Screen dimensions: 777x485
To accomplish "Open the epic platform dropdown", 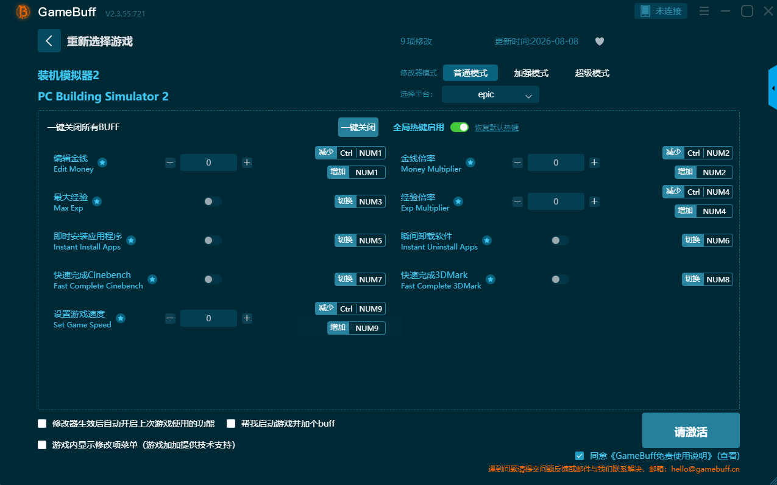I will (491, 94).
